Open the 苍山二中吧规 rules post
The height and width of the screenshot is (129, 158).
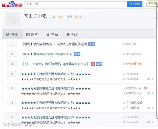(x=55, y=64)
